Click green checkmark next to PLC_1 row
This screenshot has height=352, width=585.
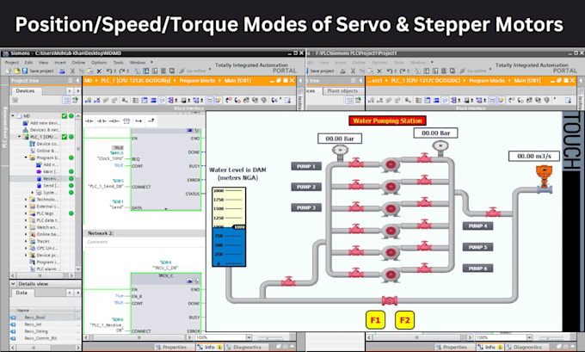tap(65, 137)
